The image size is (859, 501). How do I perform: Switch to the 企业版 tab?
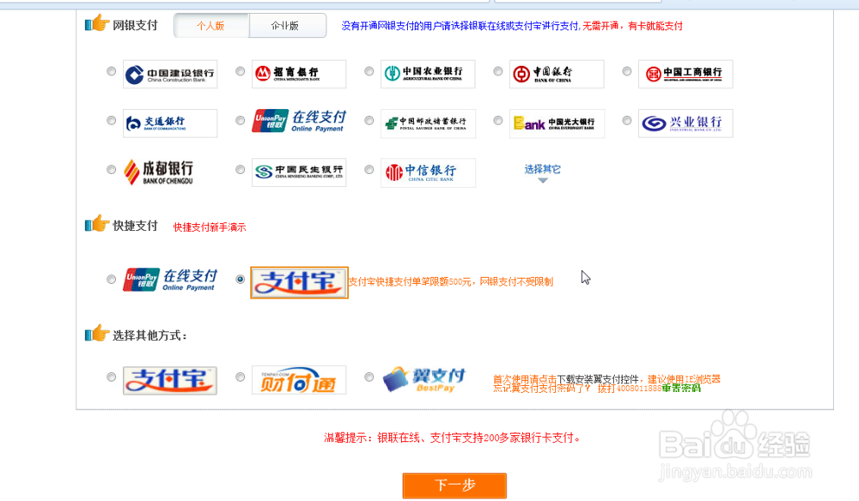(x=286, y=26)
